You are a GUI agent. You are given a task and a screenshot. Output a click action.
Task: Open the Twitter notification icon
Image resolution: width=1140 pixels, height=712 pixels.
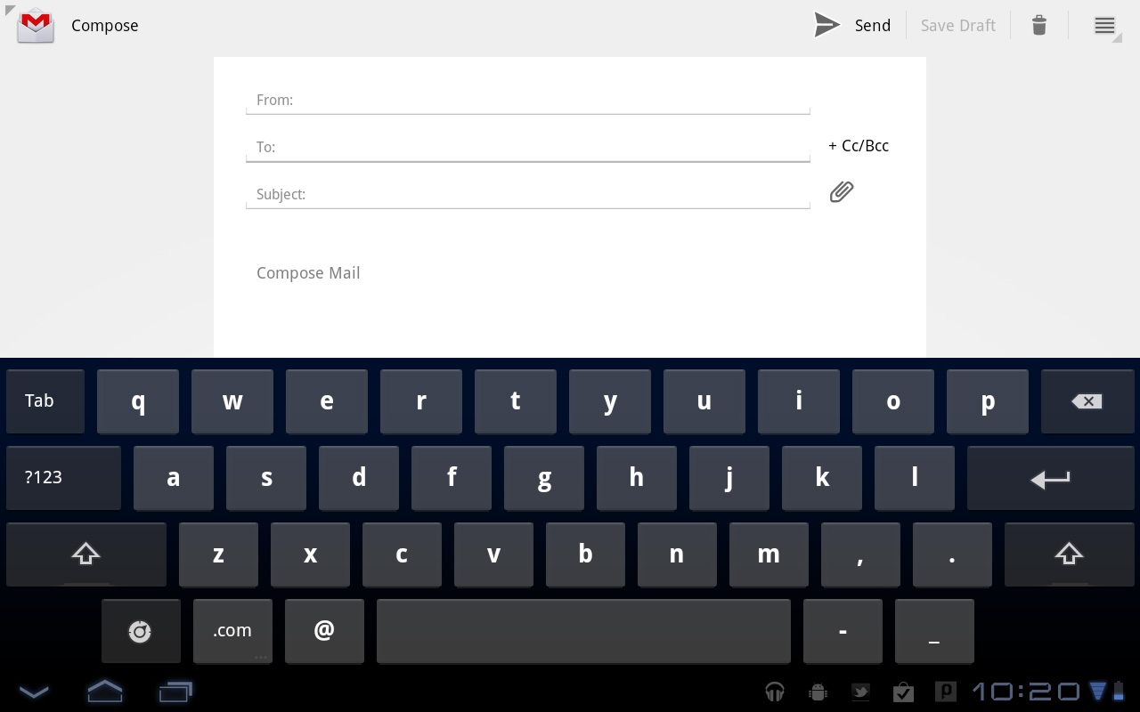860,692
